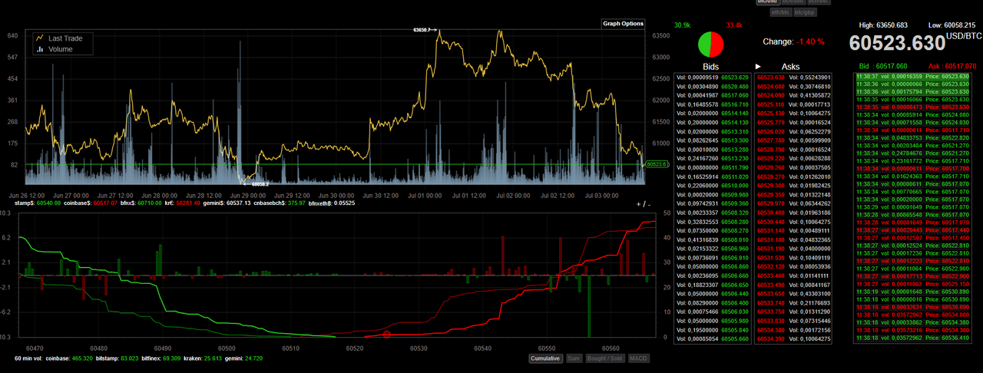Enable the Cumulative depth view
This screenshot has width=983, height=373.
pyautogui.click(x=545, y=358)
